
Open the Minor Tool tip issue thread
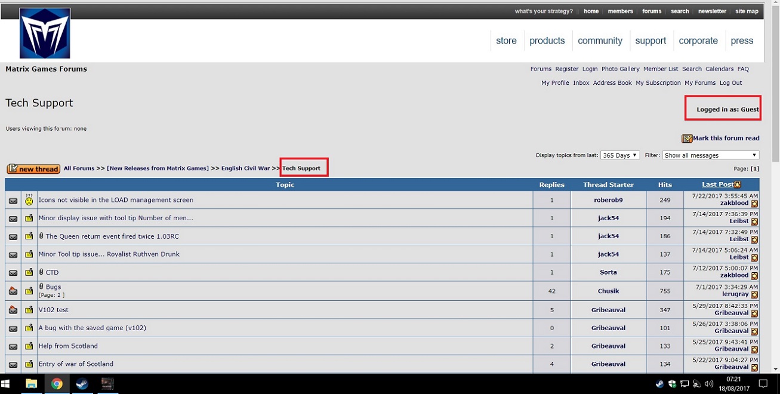(x=109, y=254)
